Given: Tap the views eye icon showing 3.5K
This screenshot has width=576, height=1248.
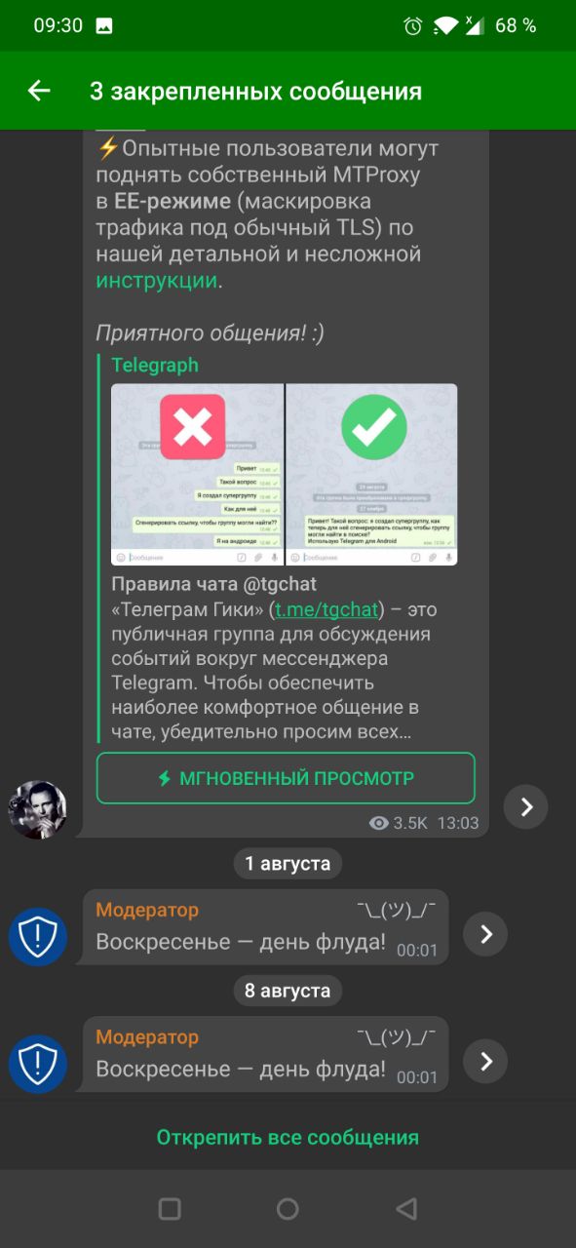Looking at the screenshot, I should coord(379,823).
